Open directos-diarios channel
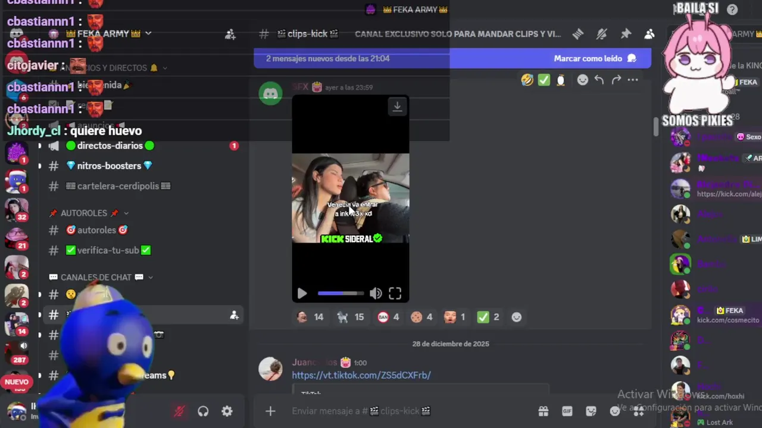 point(110,146)
